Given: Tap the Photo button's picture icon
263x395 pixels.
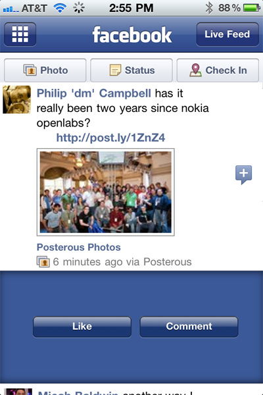Looking at the screenshot, I should click(x=30, y=70).
